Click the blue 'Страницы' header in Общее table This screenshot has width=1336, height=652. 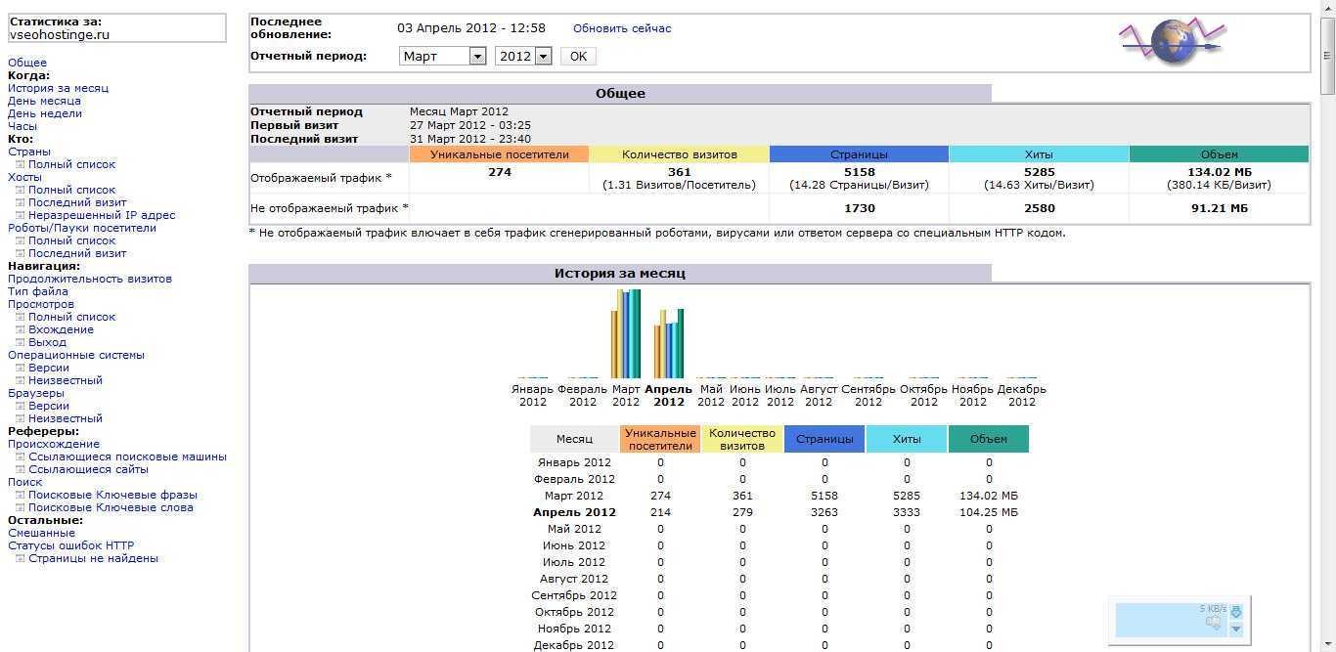pyautogui.click(x=859, y=154)
